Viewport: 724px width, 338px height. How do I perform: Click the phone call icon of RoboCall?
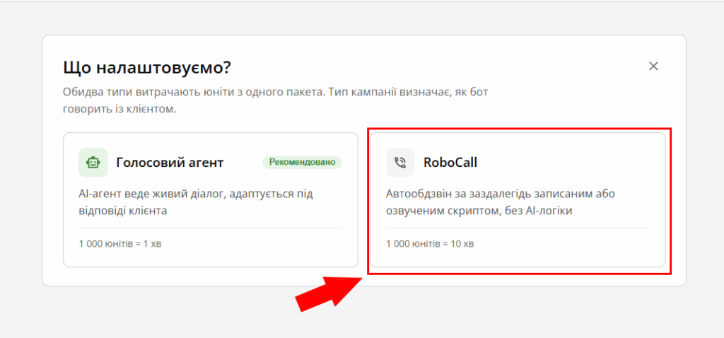400,163
